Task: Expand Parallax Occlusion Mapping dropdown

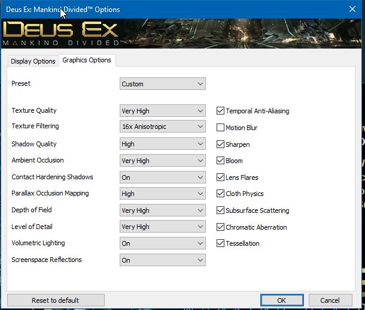Action: (x=163, y=194)
